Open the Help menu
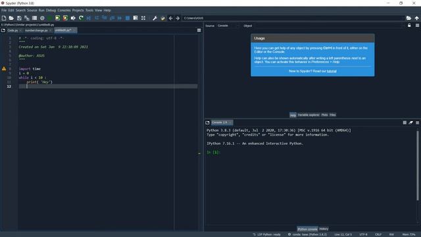The height and width of the screenshot is (237, 421). [107, 11]
